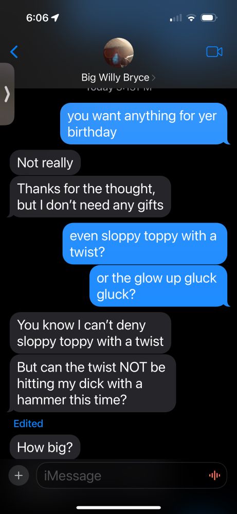This screenshot has height=514, width=237.
Task: Tap the 6:06 clock in status bar
Action: [37, 17]
